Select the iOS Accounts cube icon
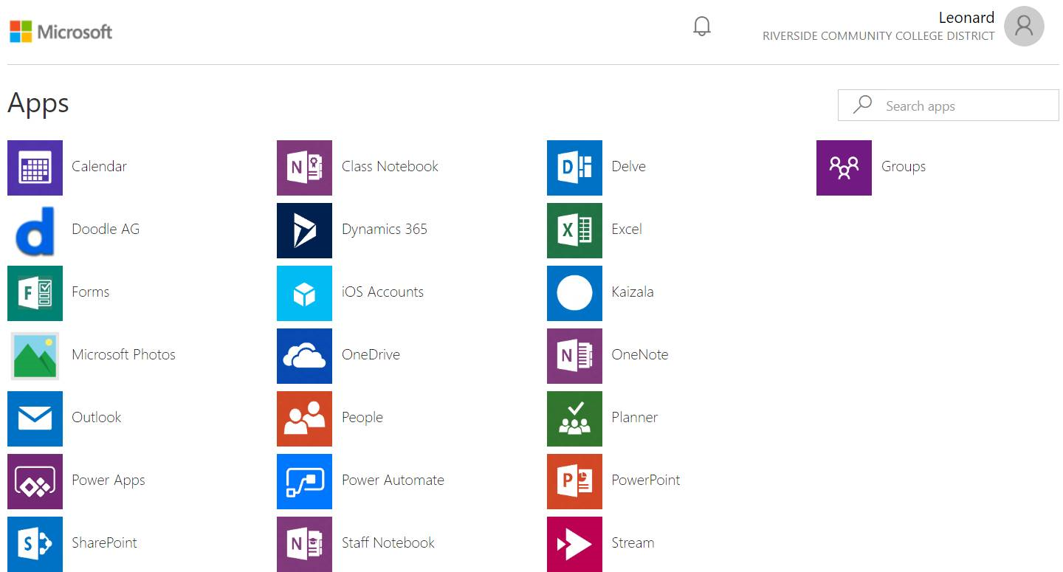Image resolution: width=1063 pixels, height=572 pixels. point(304,293)
